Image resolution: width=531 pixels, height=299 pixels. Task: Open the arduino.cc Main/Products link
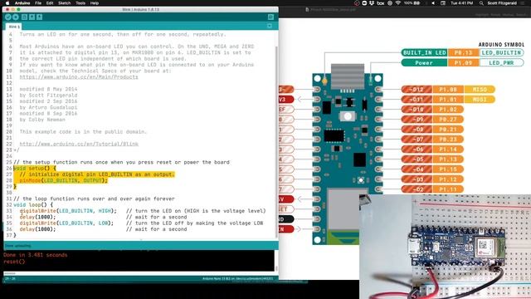[79, 77]
